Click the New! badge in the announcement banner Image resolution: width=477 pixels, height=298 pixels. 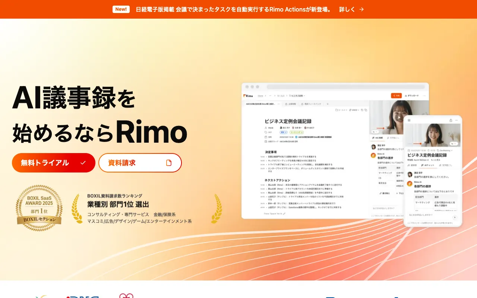[121, 9]
